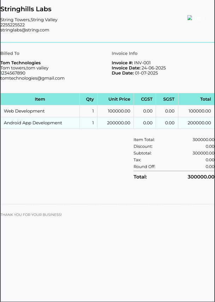Select the Web Development item cell
Screen dimensions: 215x302
coord(24,111)
